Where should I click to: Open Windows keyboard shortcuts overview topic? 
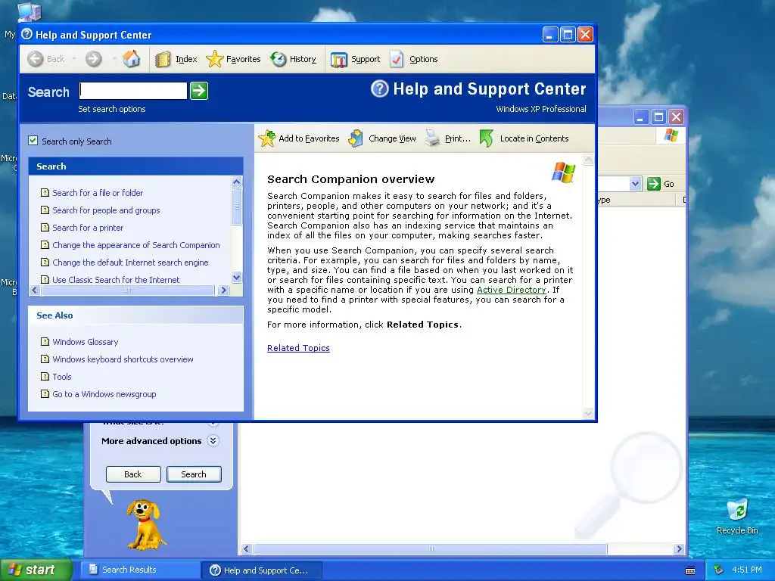[123, 359]
